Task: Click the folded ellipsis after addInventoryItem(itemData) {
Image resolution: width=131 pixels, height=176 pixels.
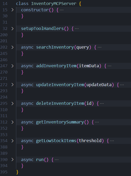Action: pos(109,66)
